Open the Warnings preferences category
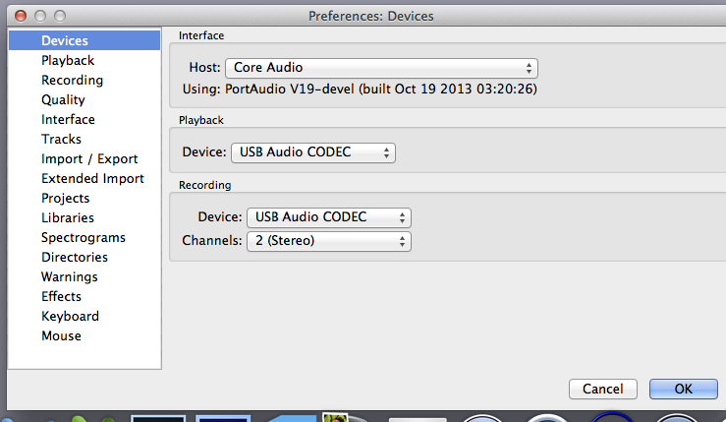Screen dimensions: 726x422 coord(70,276)
